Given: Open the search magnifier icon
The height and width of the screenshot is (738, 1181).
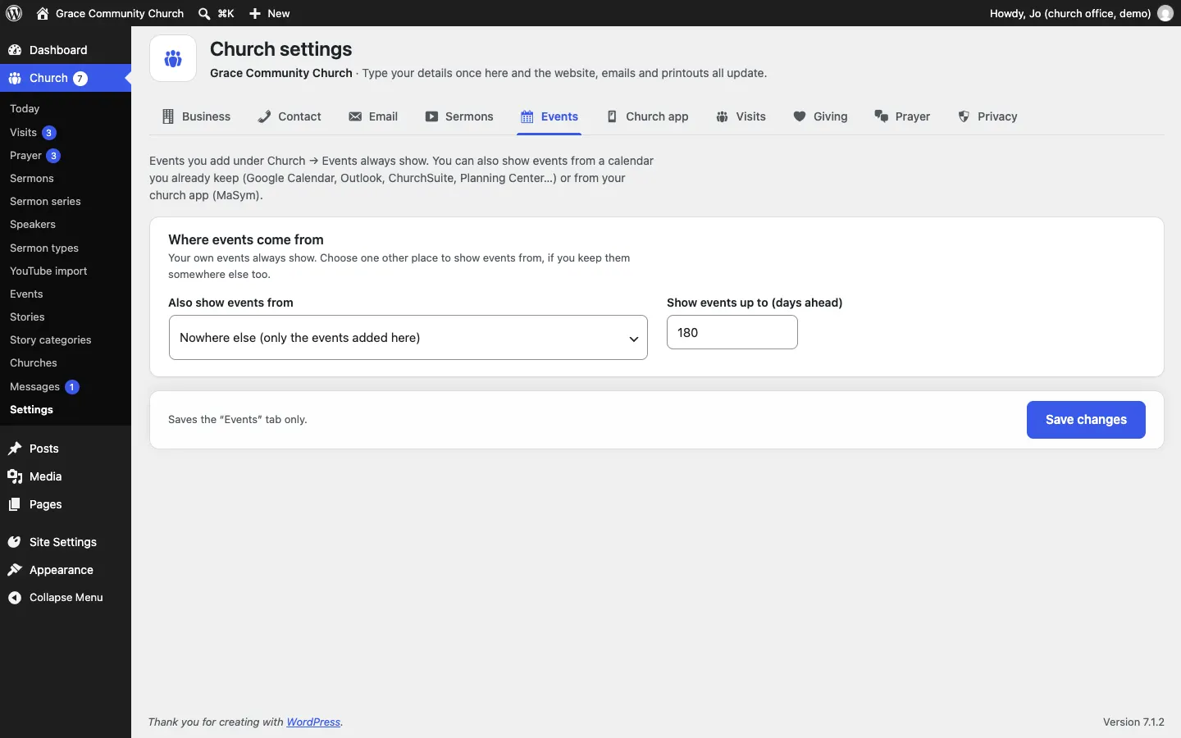Looking at the screenshot, I should [x=204, y=13].
